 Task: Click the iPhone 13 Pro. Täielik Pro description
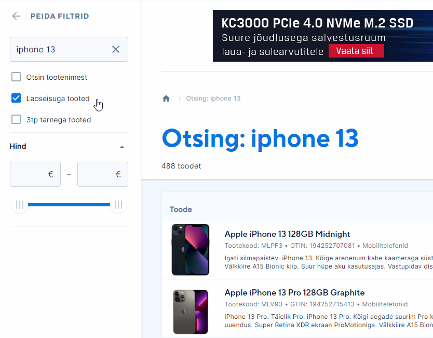[x=329, y=320]
